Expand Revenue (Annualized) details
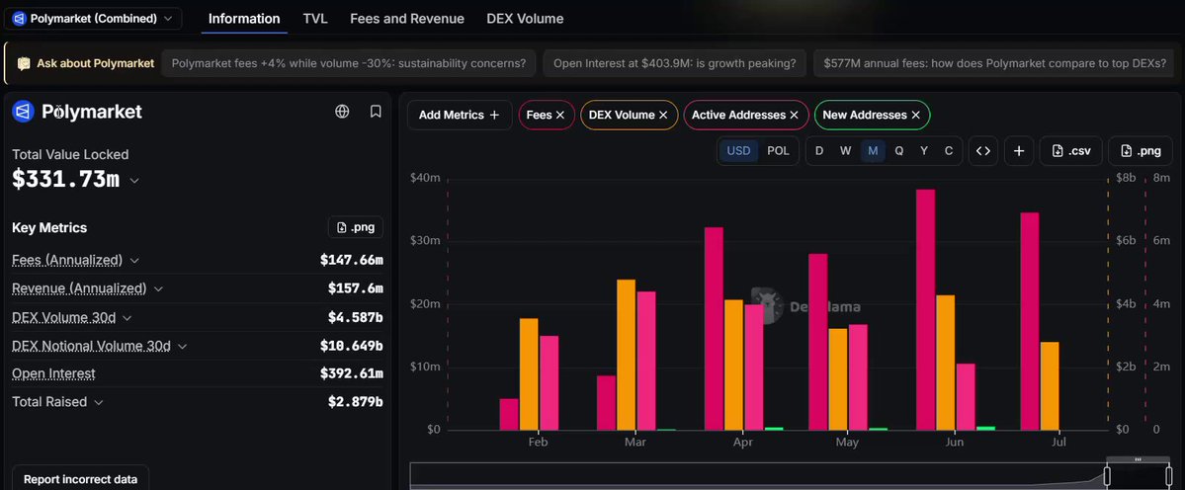 pos(159,289)
